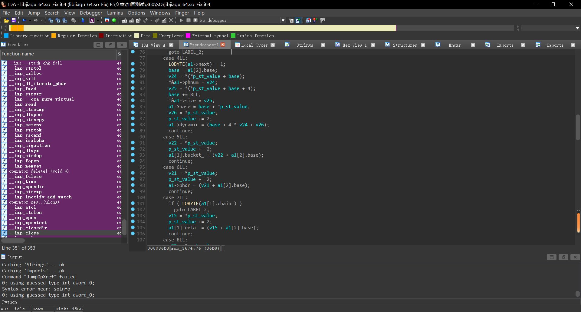Click the green circle toolbar icon
The image size is (581, 312).
(x=114, y=20)
